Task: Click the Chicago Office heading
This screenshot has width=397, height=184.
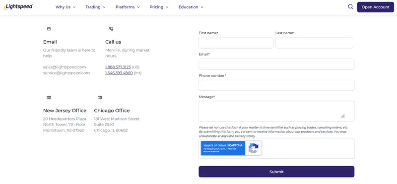Action: point(112,111)
